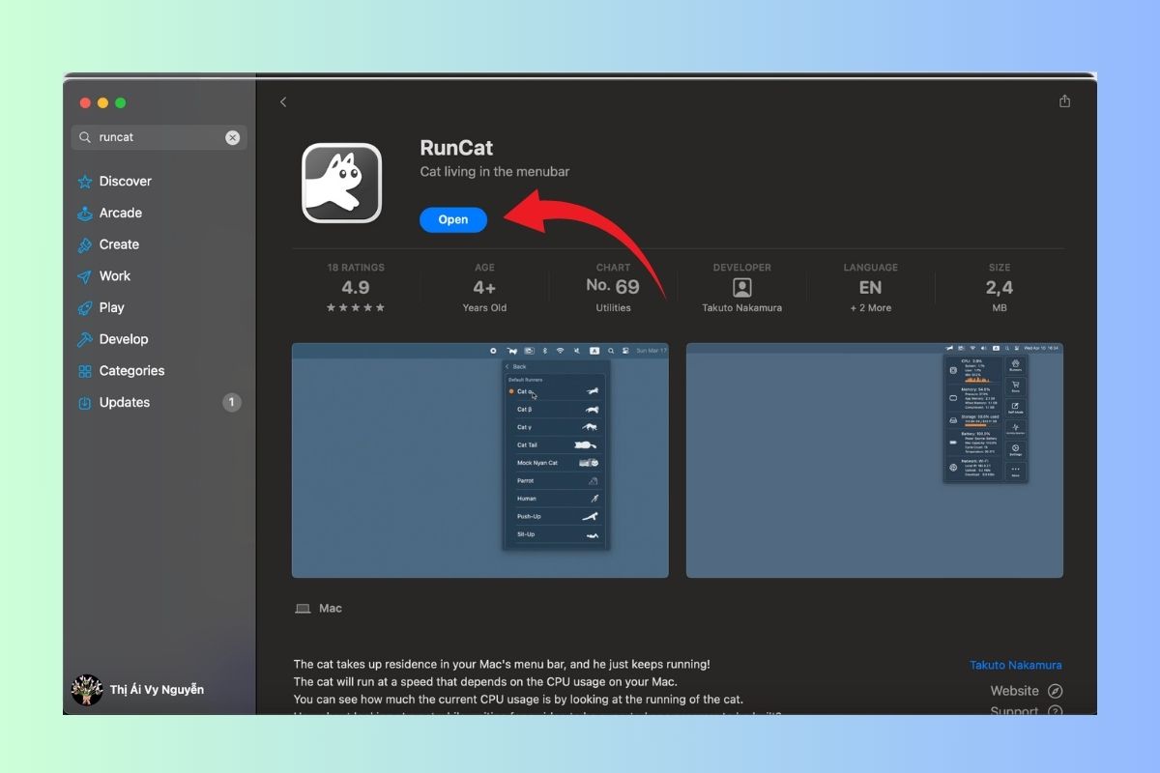Click the five star rating row

click(356, 308)
